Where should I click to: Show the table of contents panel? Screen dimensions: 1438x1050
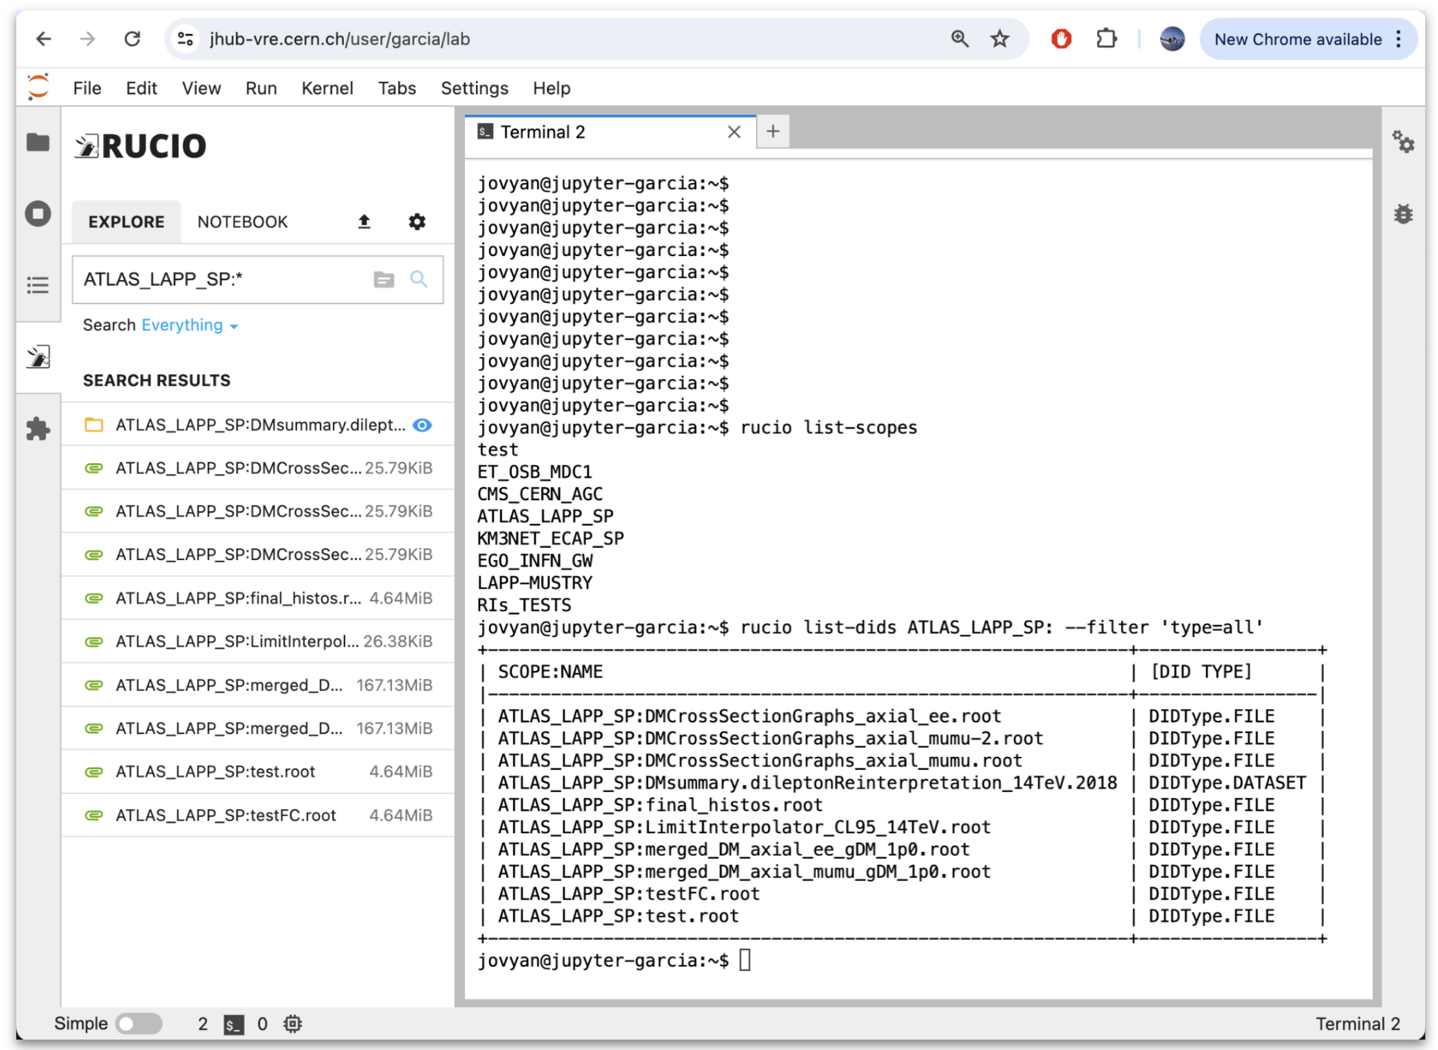pyautogui.click(x=38, y=285)
